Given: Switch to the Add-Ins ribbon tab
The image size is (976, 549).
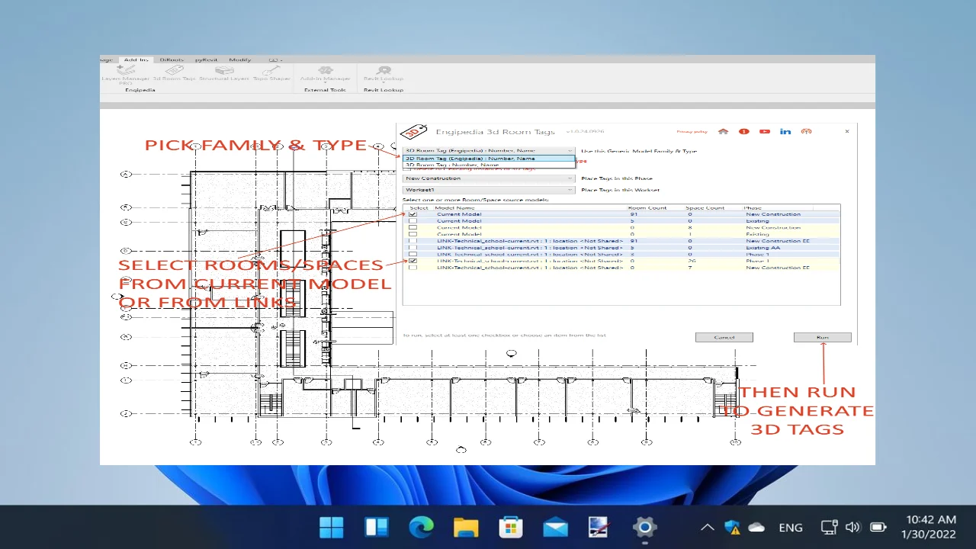Looking at the screenshot, I should pos(136,59).
